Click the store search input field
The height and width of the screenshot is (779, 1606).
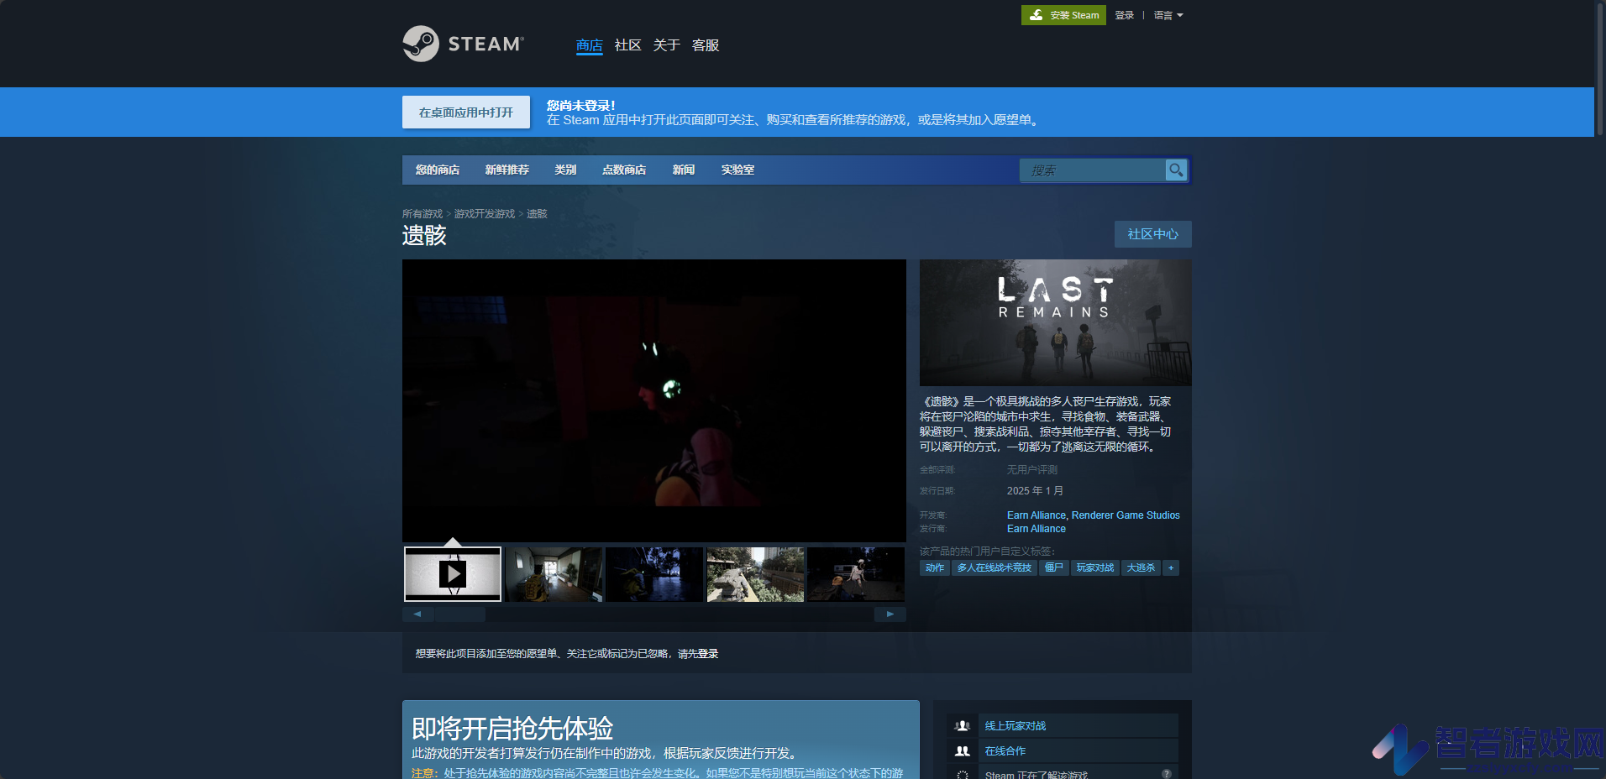tap(1093, 170)
